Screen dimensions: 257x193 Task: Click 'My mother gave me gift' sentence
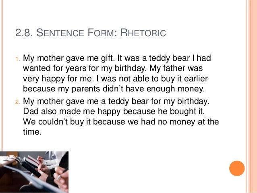coord(68,58)
